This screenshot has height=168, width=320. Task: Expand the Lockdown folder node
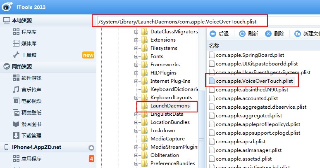[136, 131]
